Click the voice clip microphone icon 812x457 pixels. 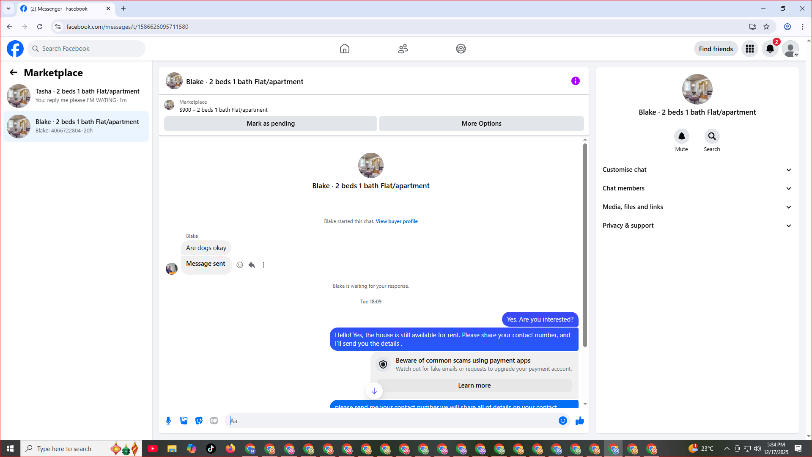click(x=168, y=421)
